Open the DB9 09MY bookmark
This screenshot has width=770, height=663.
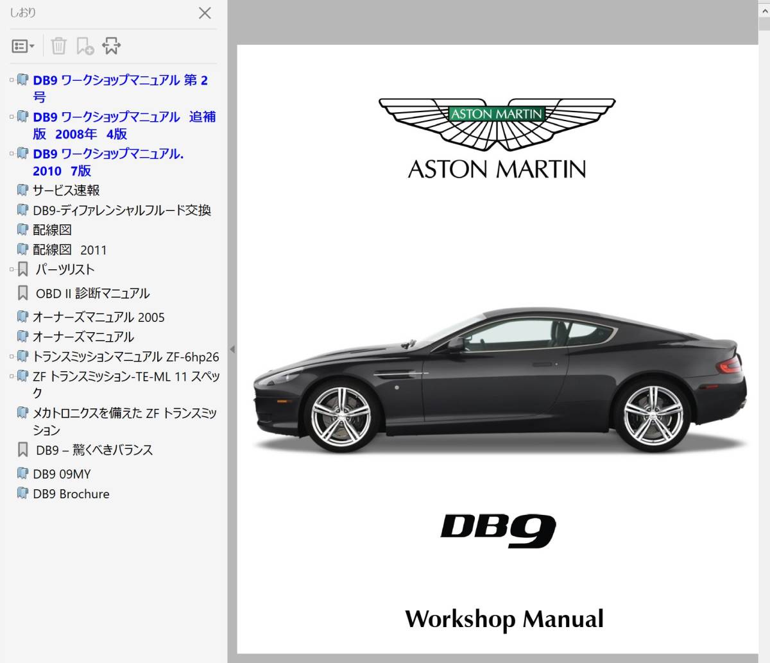coord(62,474)
